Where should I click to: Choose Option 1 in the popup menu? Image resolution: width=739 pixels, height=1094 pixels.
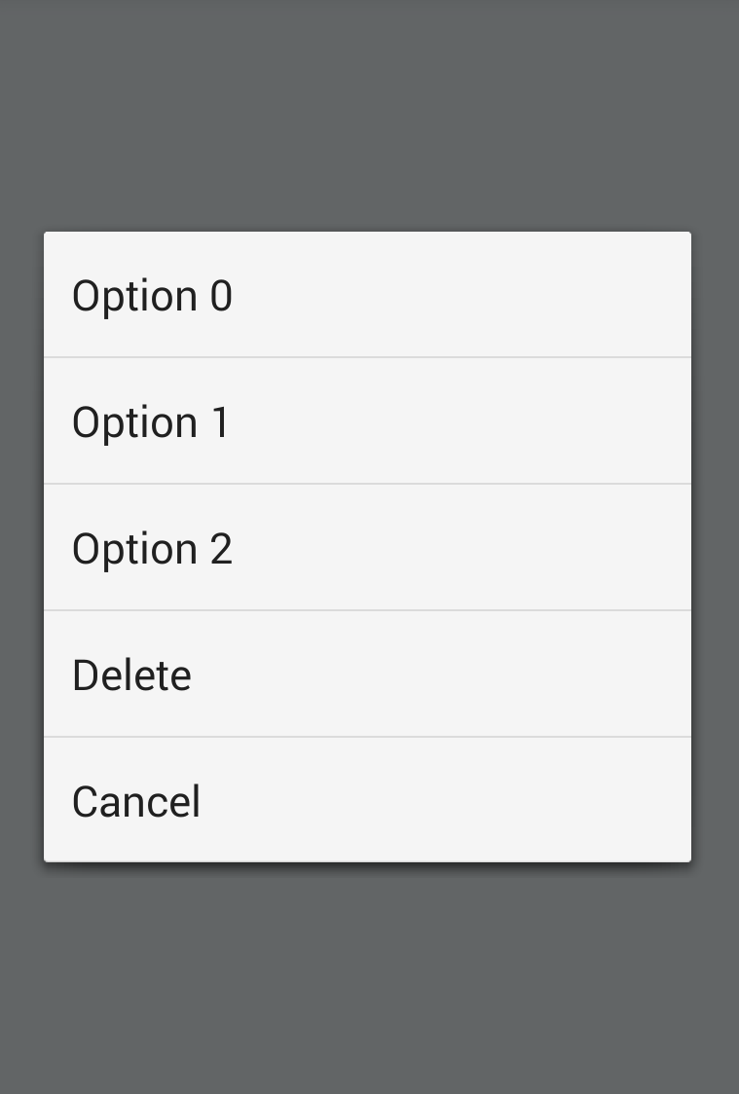click(367, 420)
